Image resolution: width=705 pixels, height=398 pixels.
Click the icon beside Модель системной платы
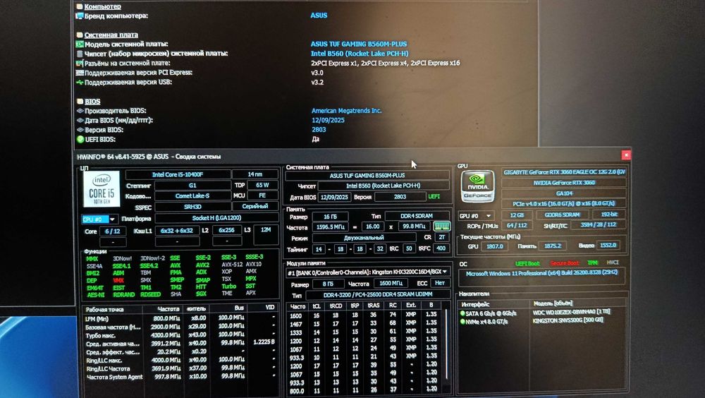click(x=80, y=44)
